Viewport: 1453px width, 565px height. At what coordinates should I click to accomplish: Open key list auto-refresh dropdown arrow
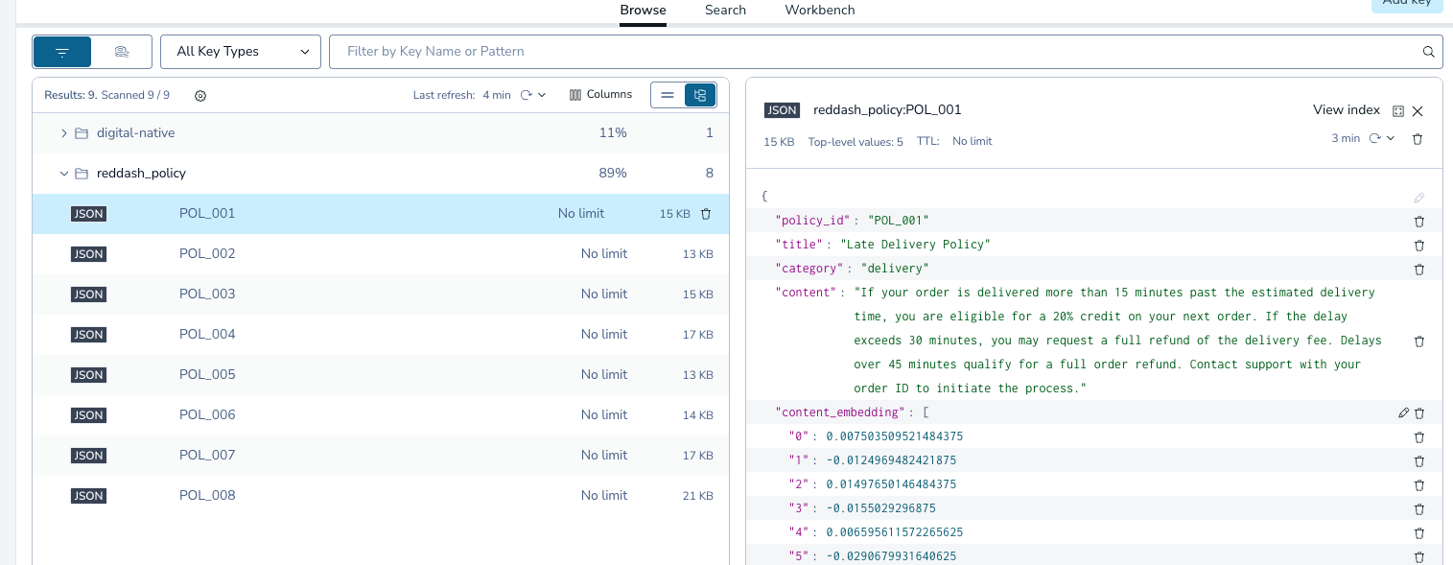[x=542, y=95]
